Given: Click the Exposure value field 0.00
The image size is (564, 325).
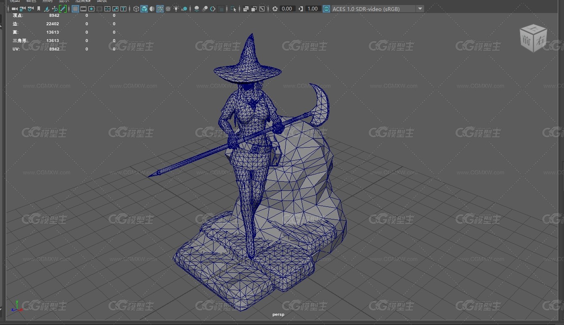Looking at the screenshot, I should coord(287,8).
